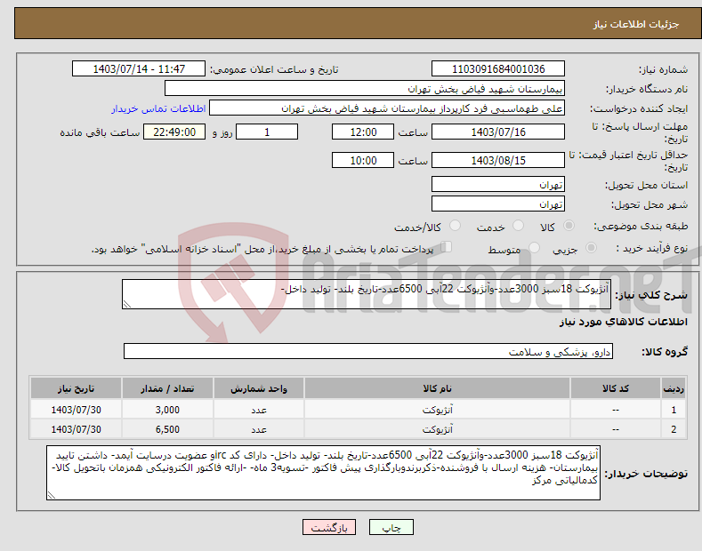Click the اطلاعات کالاهای مورد نیاز heading

pyautogui.click(x=623, y=322)
